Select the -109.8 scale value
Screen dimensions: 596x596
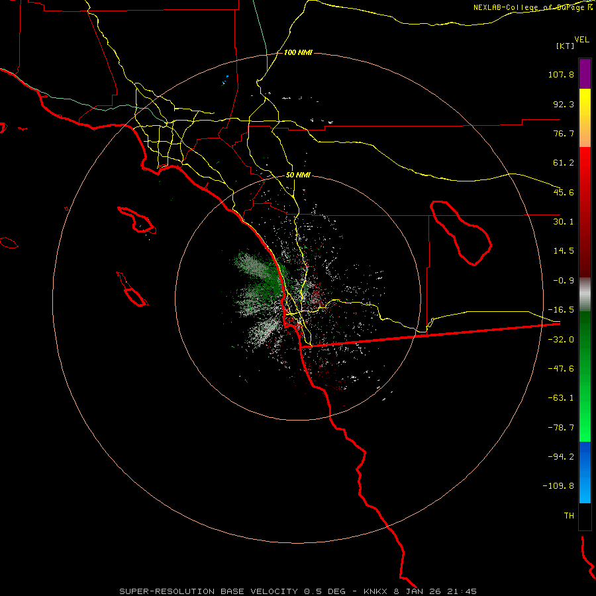coord(558,486)
